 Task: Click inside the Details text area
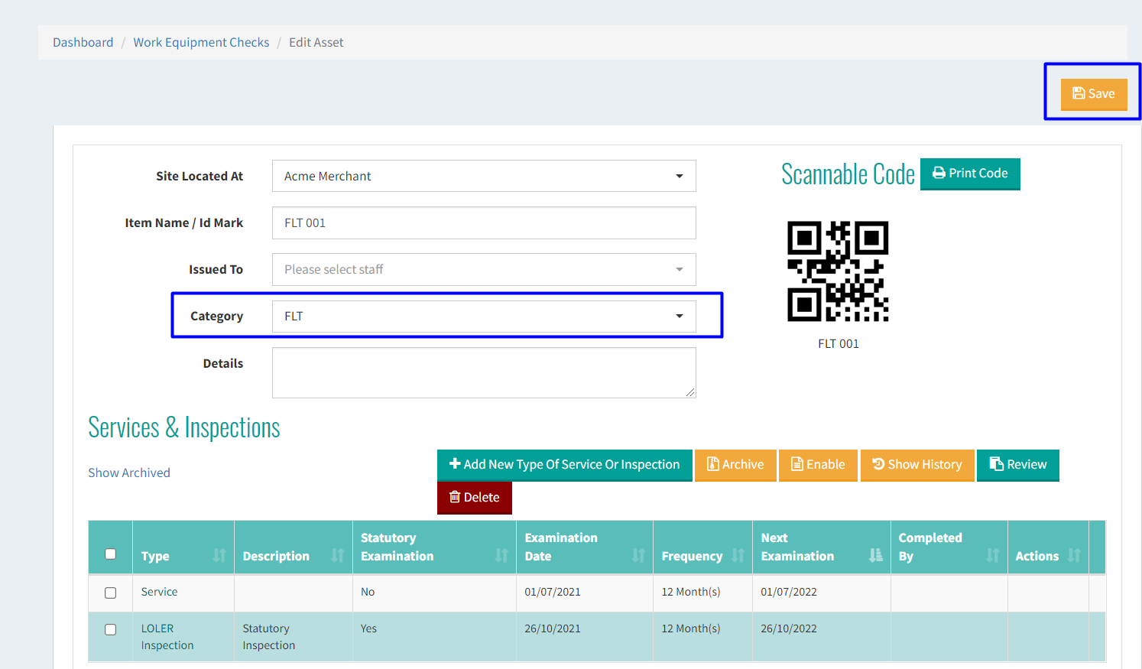coord(484,373)
